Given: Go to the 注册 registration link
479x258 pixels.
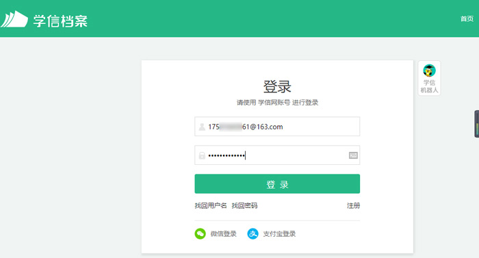Looking at the screenshot, I should point(354,205).
